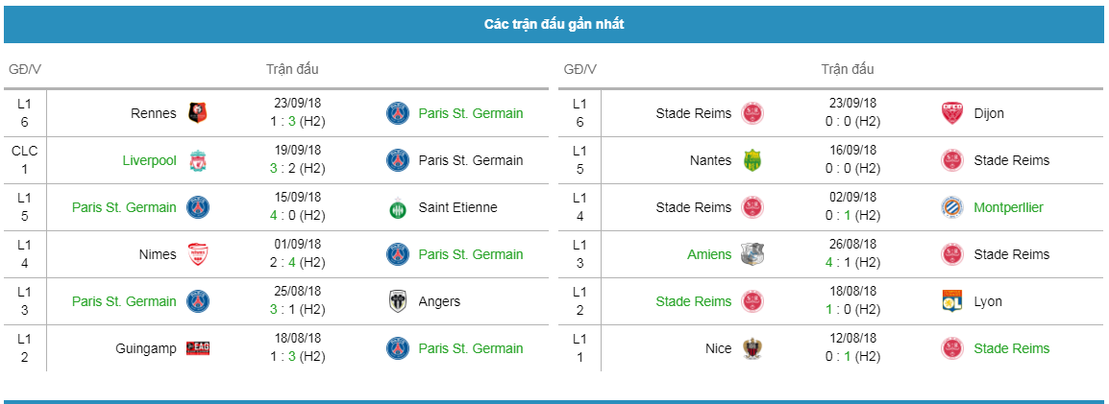Click the Dijon club crest
The width and height of the screenshot is (1109, 404).
pyautogui.click(x=952, y=113)
